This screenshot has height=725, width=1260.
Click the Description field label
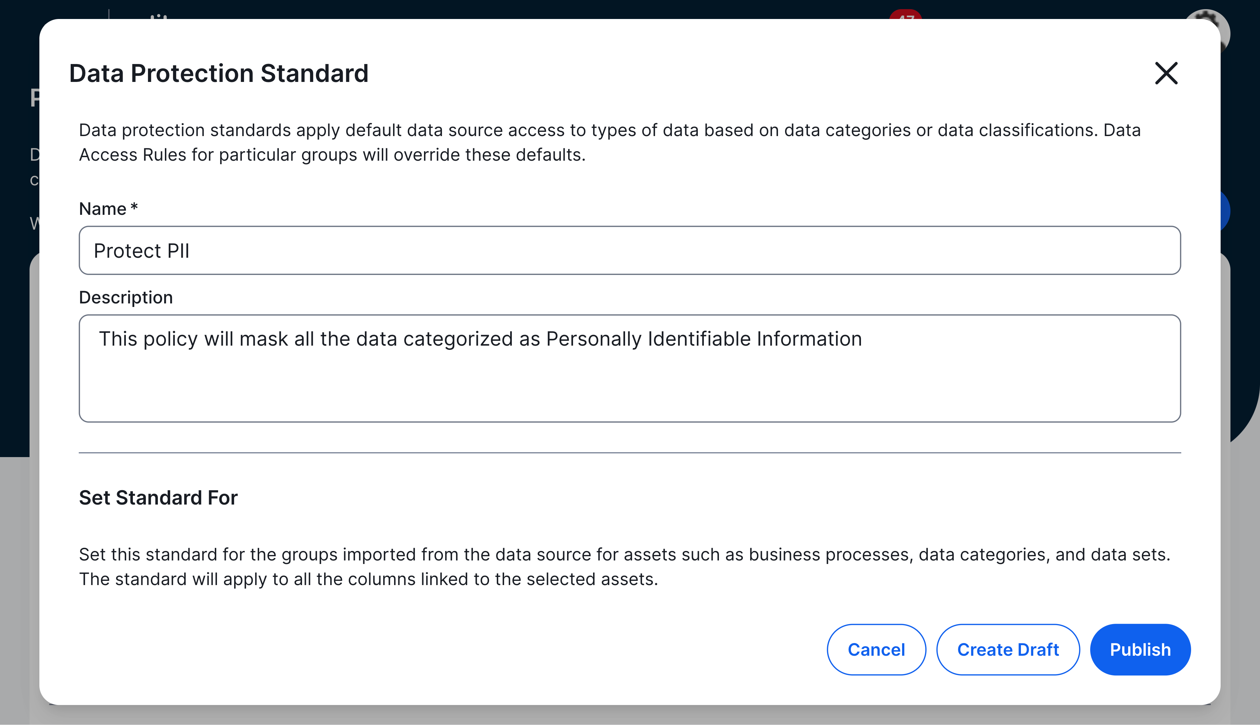126,297
